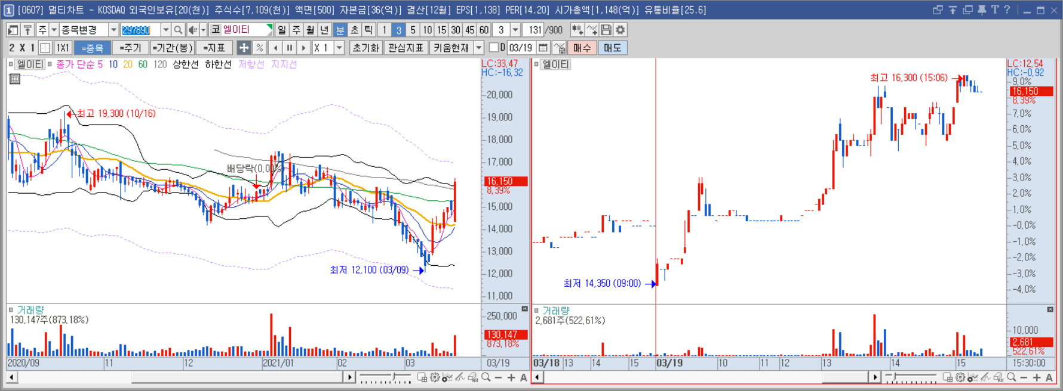This screenshot has height=391, width=1063.
Task: Click the 초기화 reset button
Action: 366,48
